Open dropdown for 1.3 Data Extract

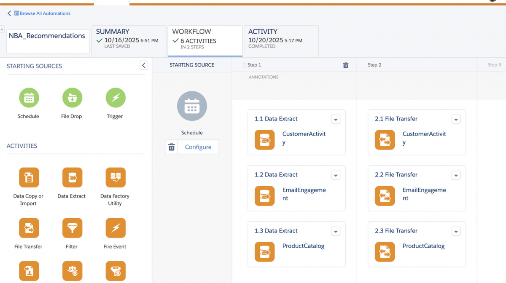(336, 232)
